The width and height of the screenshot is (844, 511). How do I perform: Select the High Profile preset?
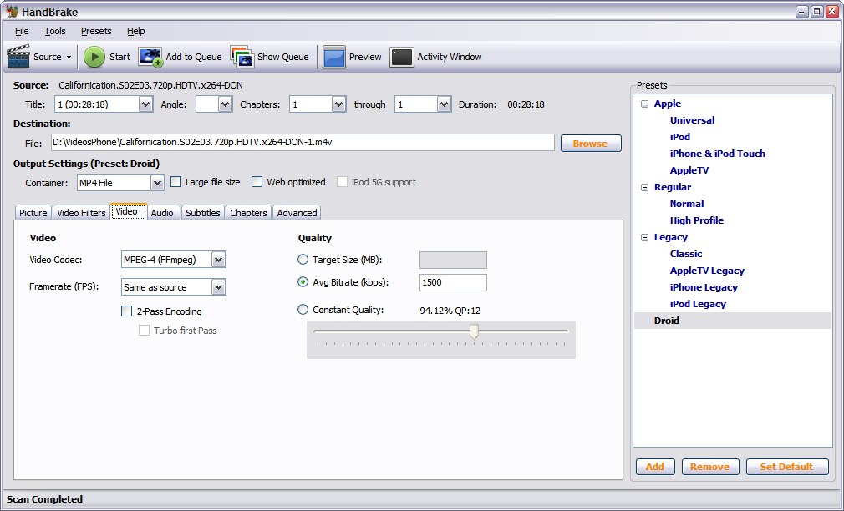point(697,220)
